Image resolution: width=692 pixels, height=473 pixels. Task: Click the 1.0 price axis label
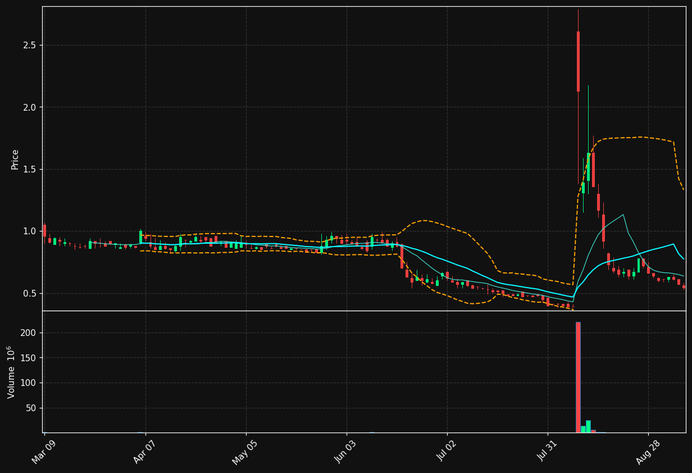coord(30,231)
